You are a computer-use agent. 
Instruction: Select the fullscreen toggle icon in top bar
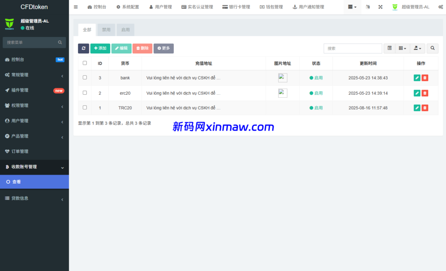(380, 7)
